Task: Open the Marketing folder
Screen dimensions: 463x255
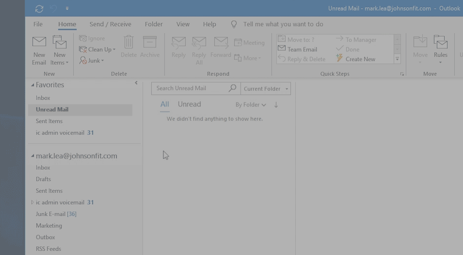Action: (x=48, y=225)
